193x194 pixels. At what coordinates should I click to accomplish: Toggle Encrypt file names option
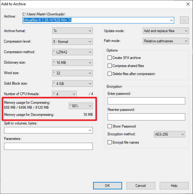pyautogui.click(x=109, y=142)
